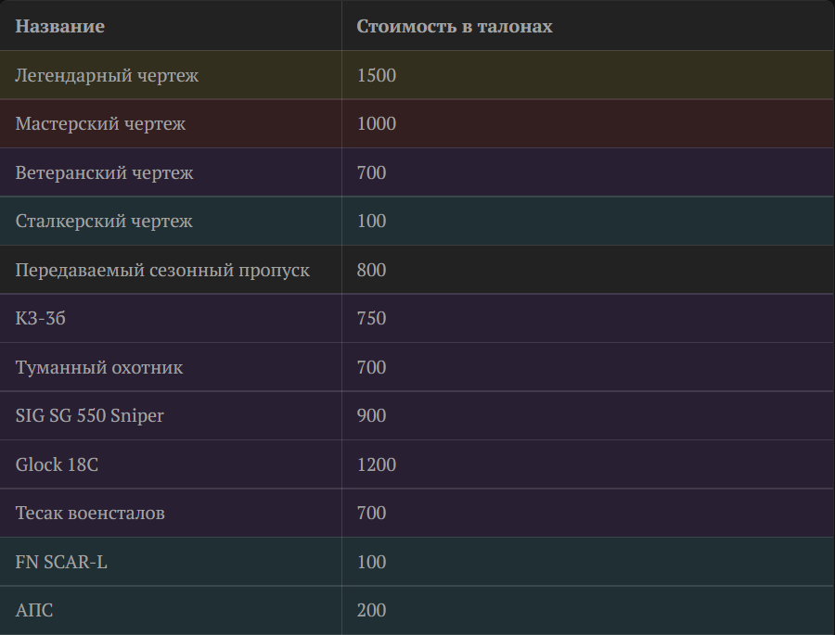
Task: Select the Тесак военсталов item
Action: 90,514
